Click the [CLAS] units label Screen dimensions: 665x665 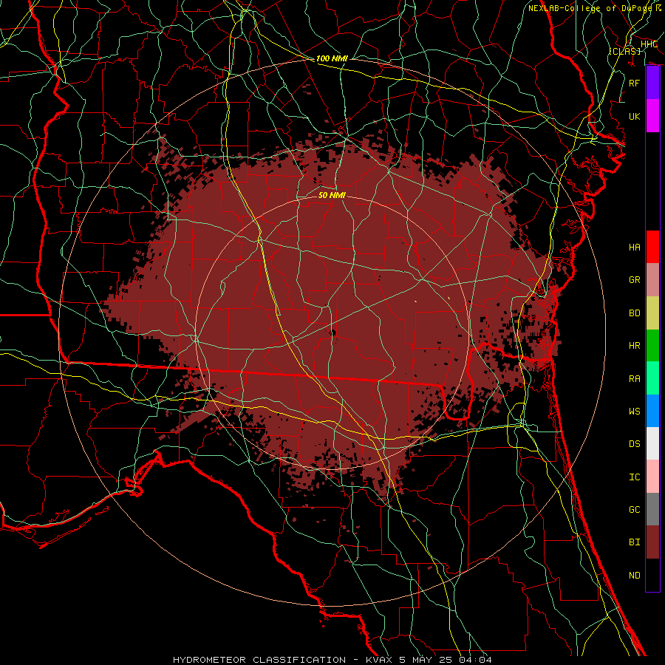tap(624, 51)
